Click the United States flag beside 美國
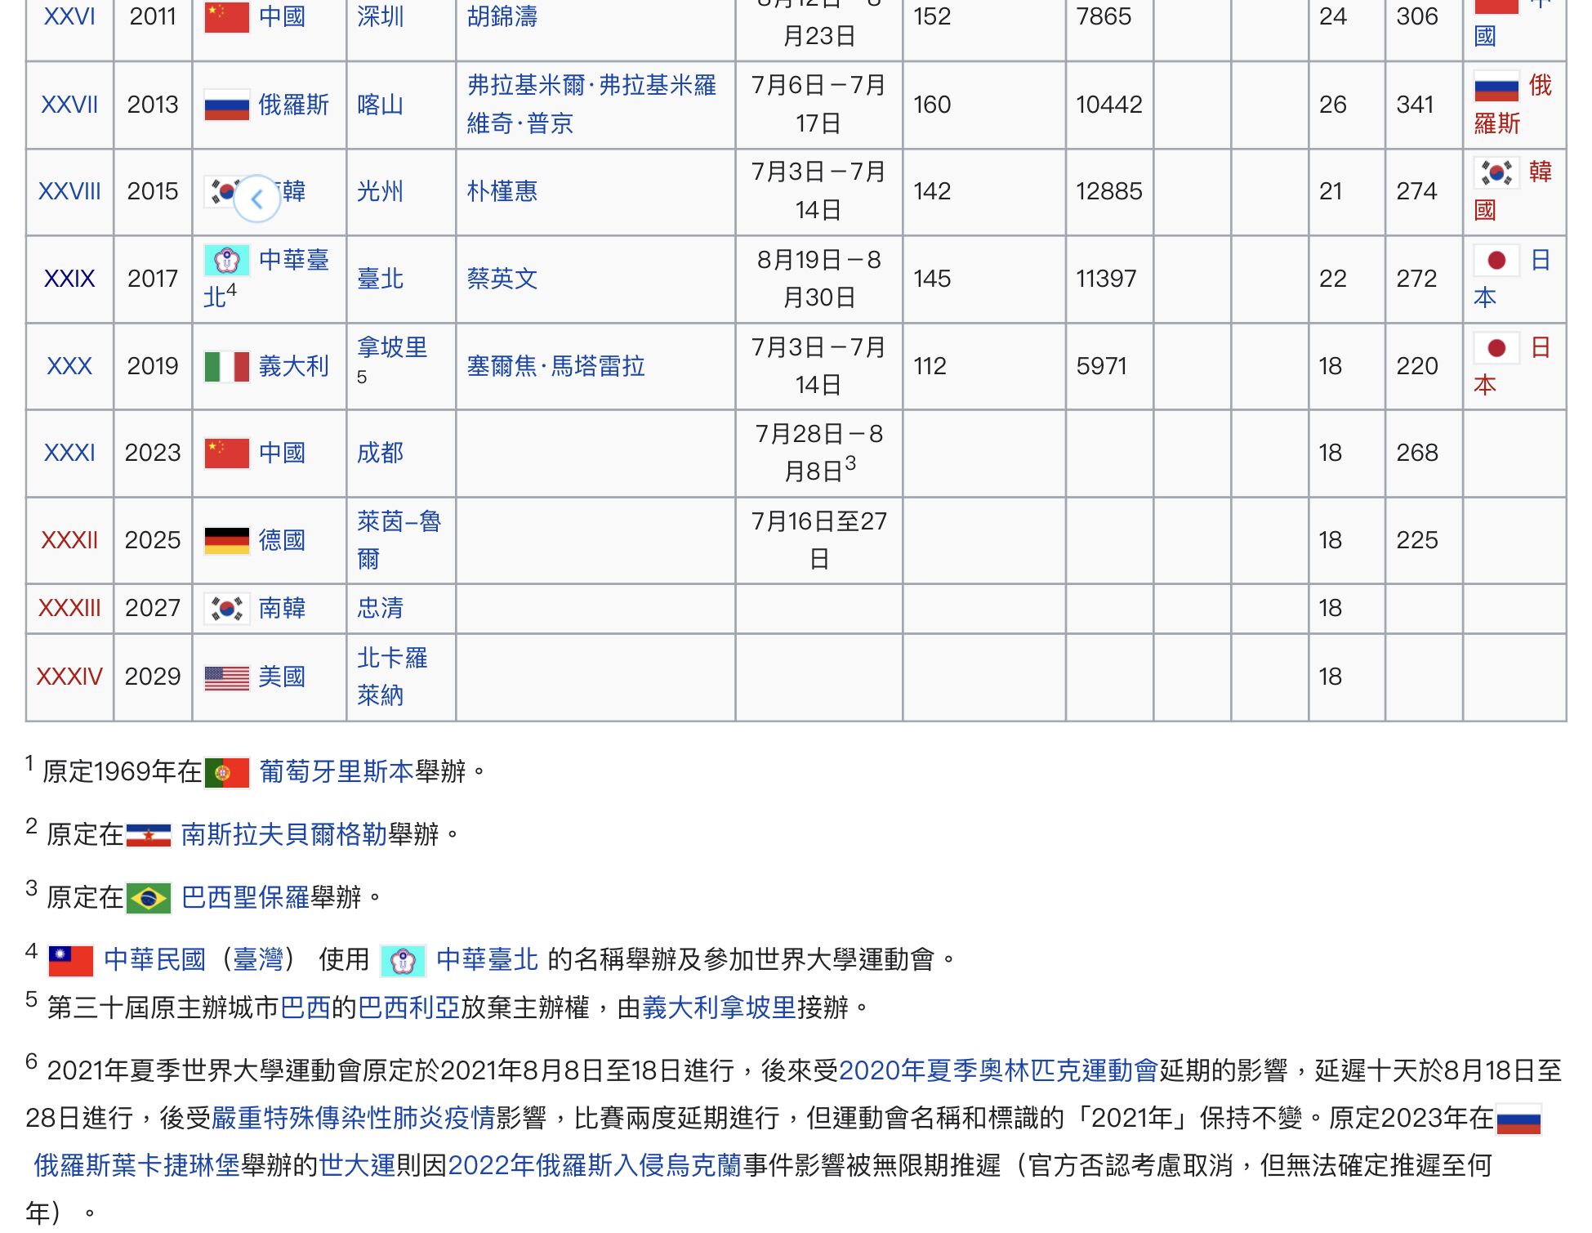Image resolution: width=1592 pixels, height=1233 pixels. click(226, 677)
